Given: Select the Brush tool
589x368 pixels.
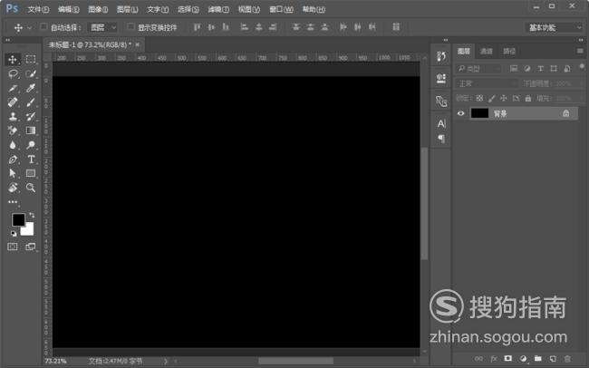Looking at the screenshot, I should 31,102.
